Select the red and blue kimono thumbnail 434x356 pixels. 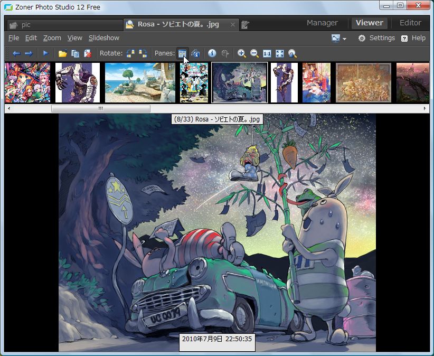[316, 82]
